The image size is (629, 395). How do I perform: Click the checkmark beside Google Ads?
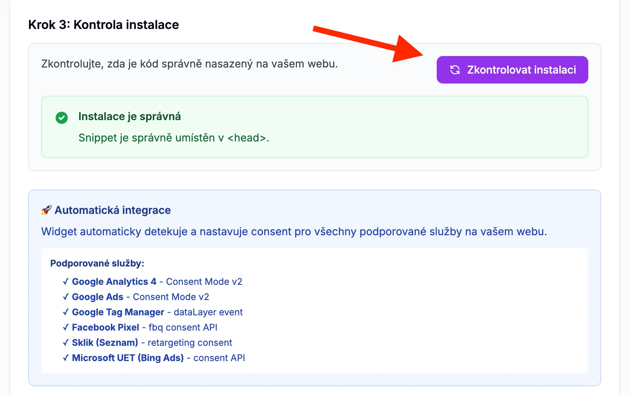(65, 297)
